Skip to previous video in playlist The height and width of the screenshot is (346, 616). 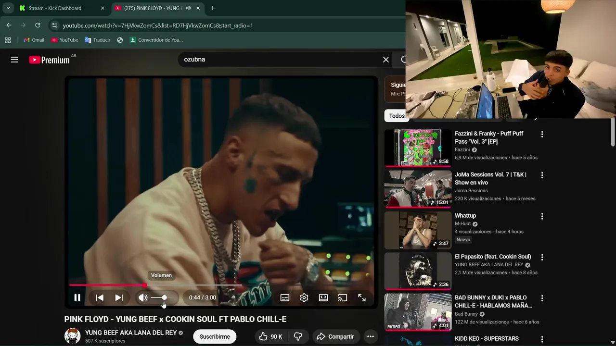[x=100, y=297]
